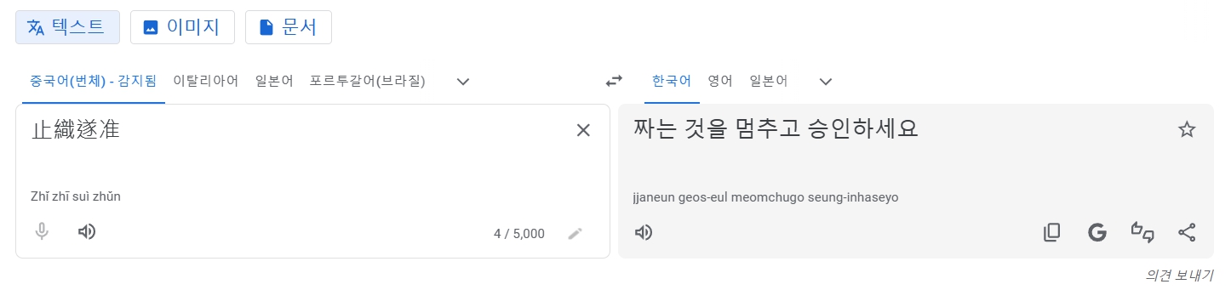The width and height of the screenshot is (1231, 307).
Task: Open the 의견 보내기 feedback link
Action: 1179,276
